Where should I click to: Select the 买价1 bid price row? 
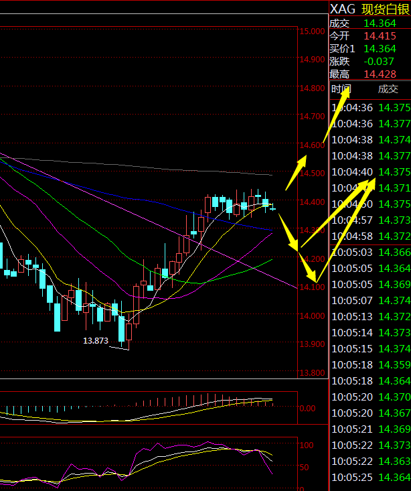click(x=369, y=48)
